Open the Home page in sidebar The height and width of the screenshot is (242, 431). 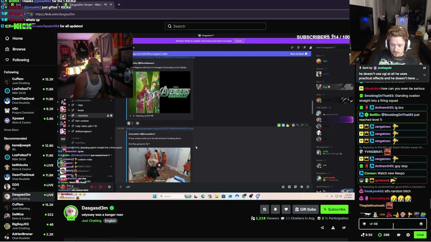click(18, 38)
